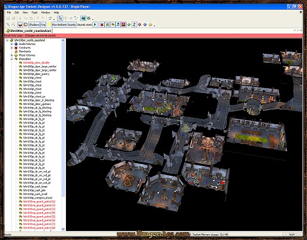Click the blue diamond toolbar icon

click(145, 25)
